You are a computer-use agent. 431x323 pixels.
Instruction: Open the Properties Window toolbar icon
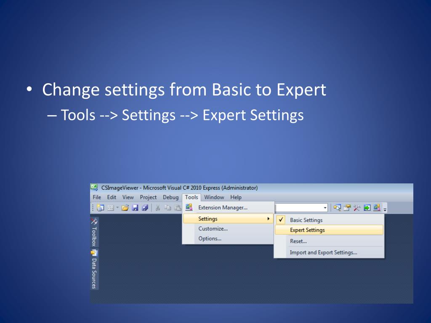347,207
